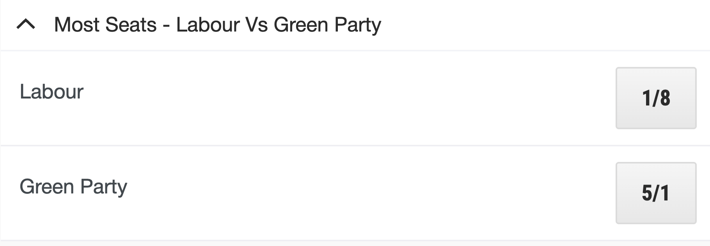Click the Labour selection name
Image resolution: width=710 pixels, height=246 pixels.
click(51, 92)
